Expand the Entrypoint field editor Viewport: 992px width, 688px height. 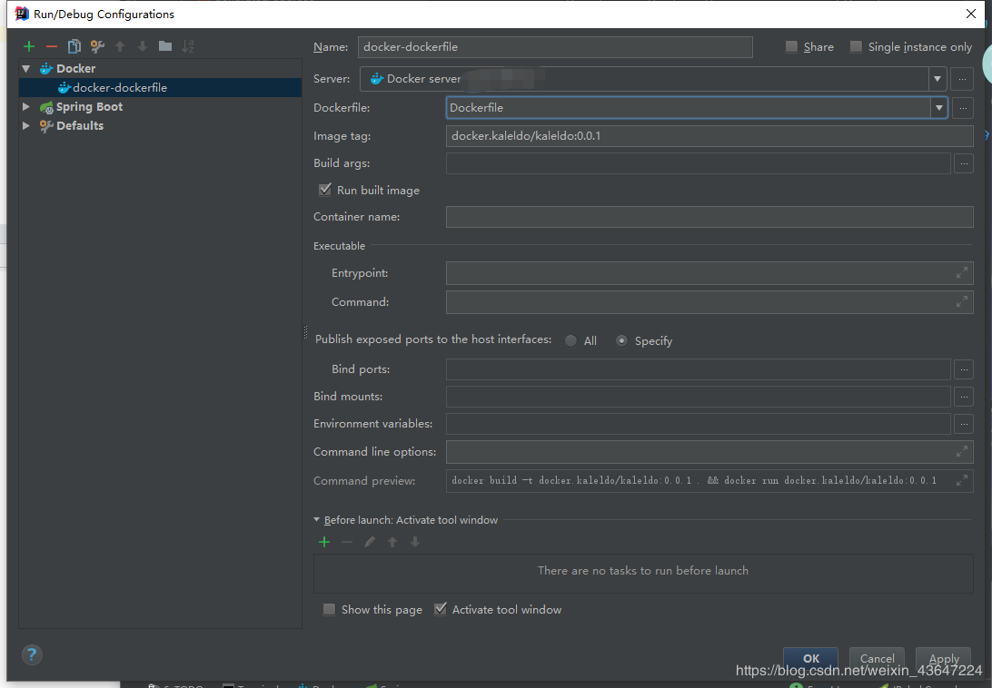tap(962, 272)
